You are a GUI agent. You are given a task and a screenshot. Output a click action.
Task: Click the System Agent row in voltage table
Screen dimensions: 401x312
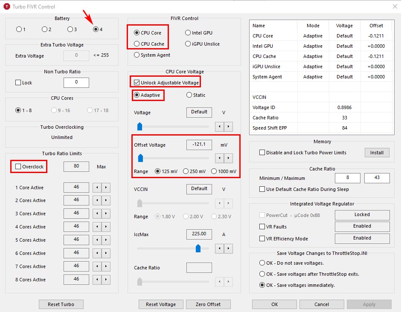tap(322, 77)
